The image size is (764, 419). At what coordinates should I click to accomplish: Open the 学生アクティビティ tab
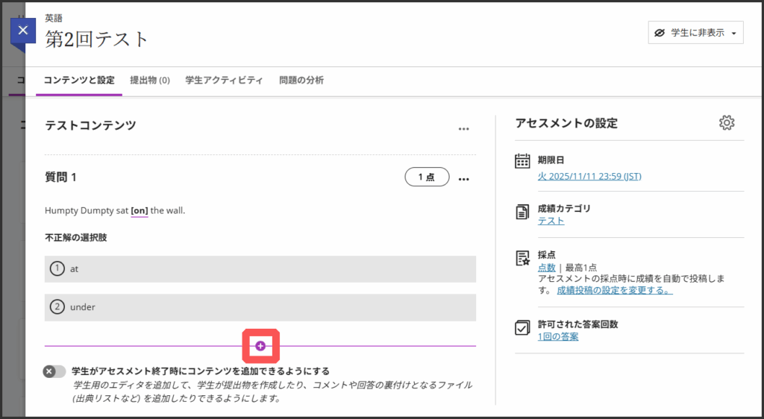tap(224, 81)
